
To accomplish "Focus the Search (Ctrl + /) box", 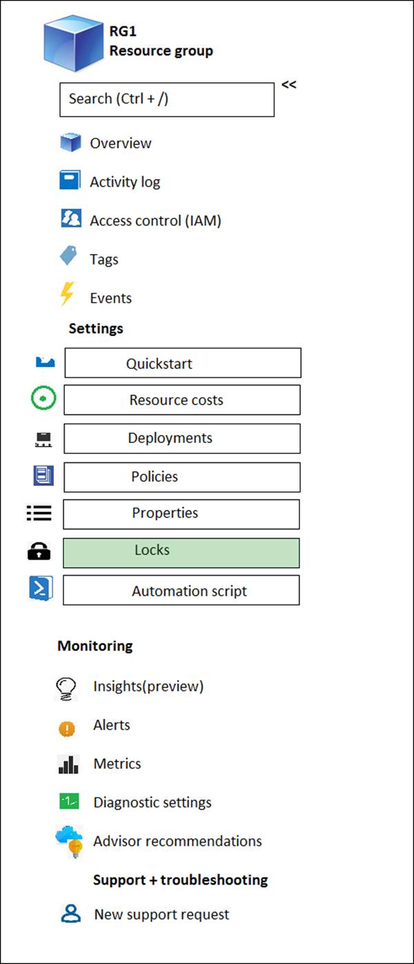I will [166, 100].
